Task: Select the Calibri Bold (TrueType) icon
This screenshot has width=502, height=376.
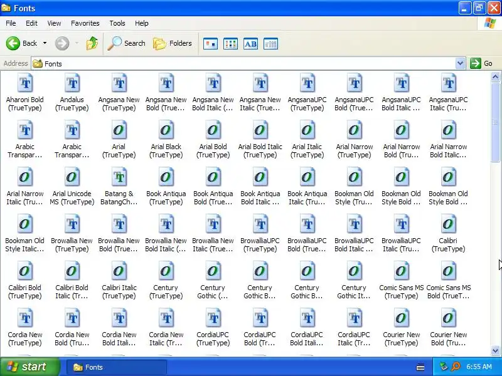Action: (x=25, y=271)
